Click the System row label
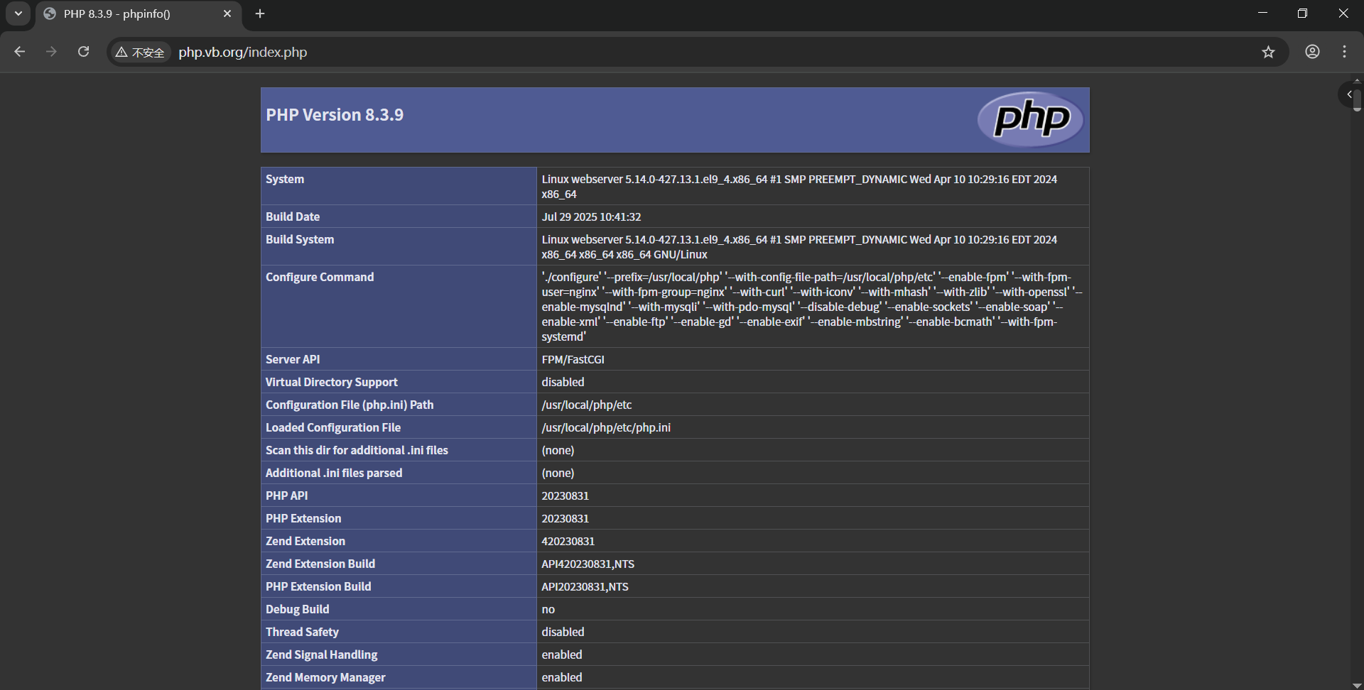The height and width of the screenshot is (690, 1364). [285, 180]
